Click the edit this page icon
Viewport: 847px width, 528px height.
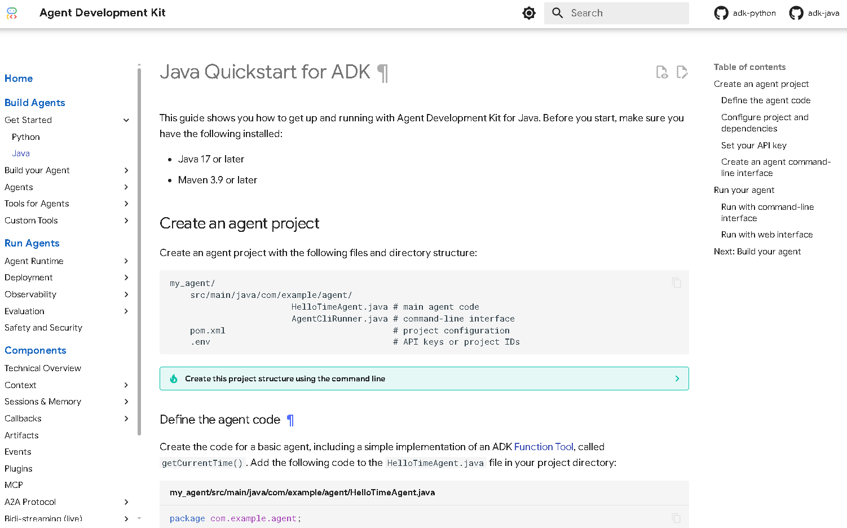(682, 72)
